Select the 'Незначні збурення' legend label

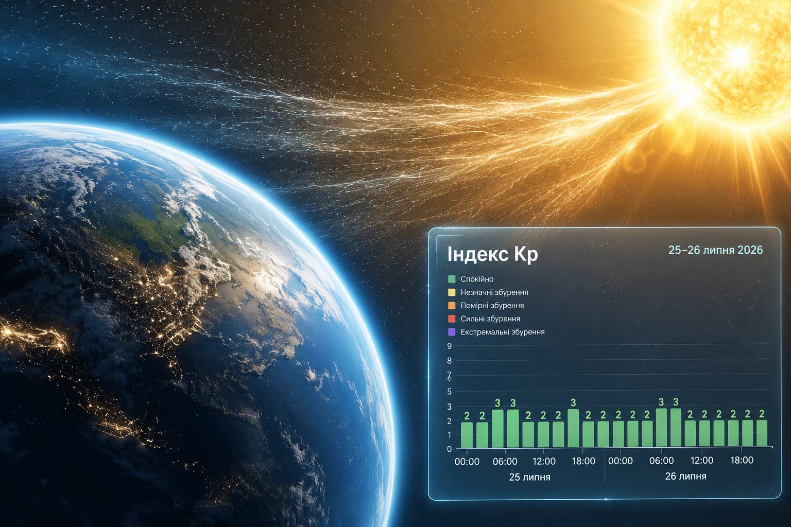click(x=494, y=292)
